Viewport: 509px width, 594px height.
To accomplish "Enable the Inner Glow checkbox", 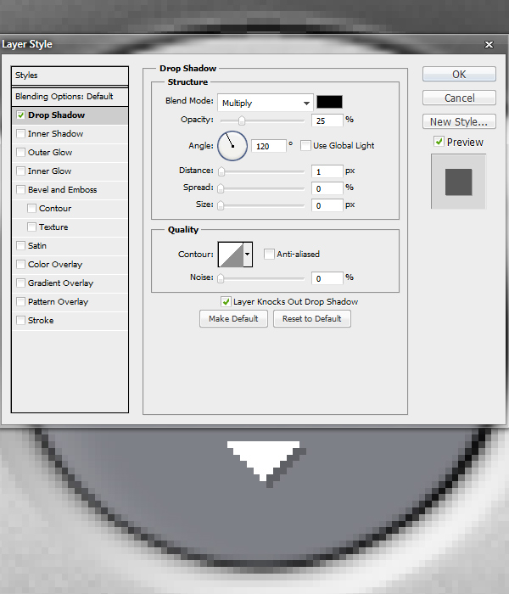I will (20, 171).
